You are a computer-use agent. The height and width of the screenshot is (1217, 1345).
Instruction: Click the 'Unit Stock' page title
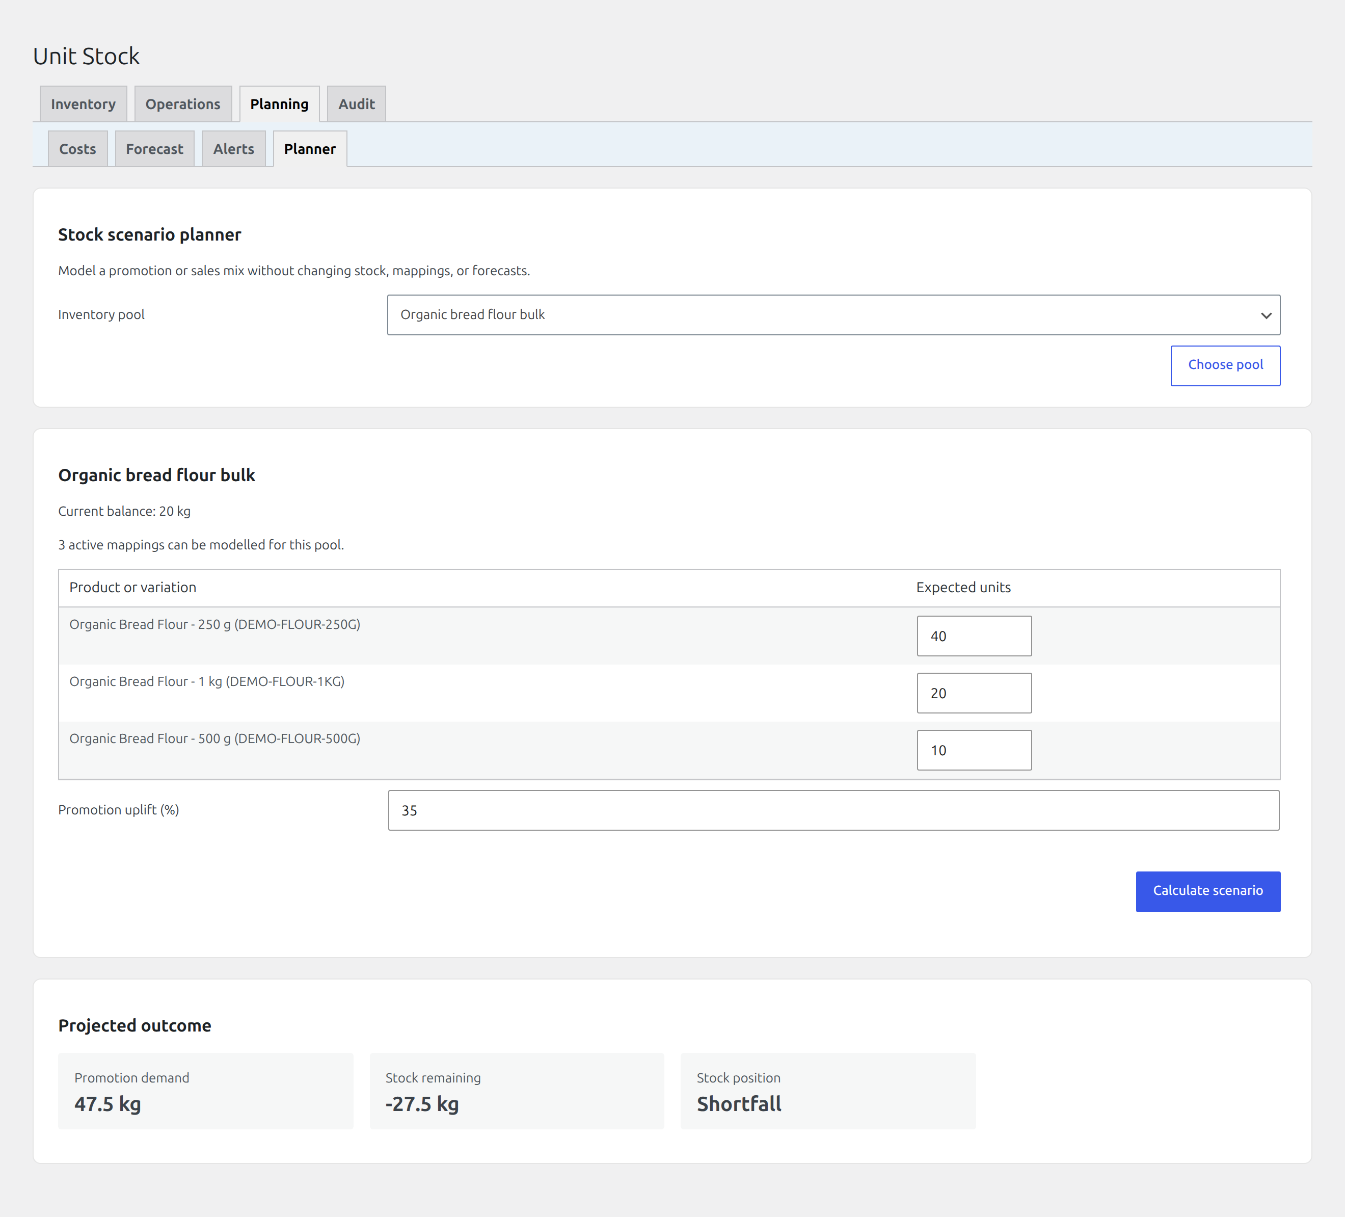click(86, 56)
